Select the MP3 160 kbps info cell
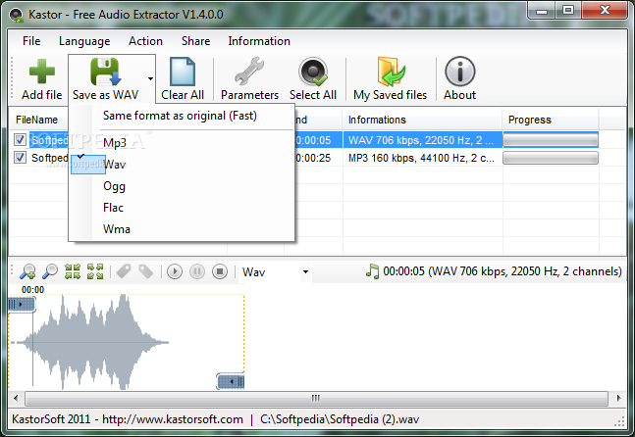The image size is (635, 437). [422, 158]
